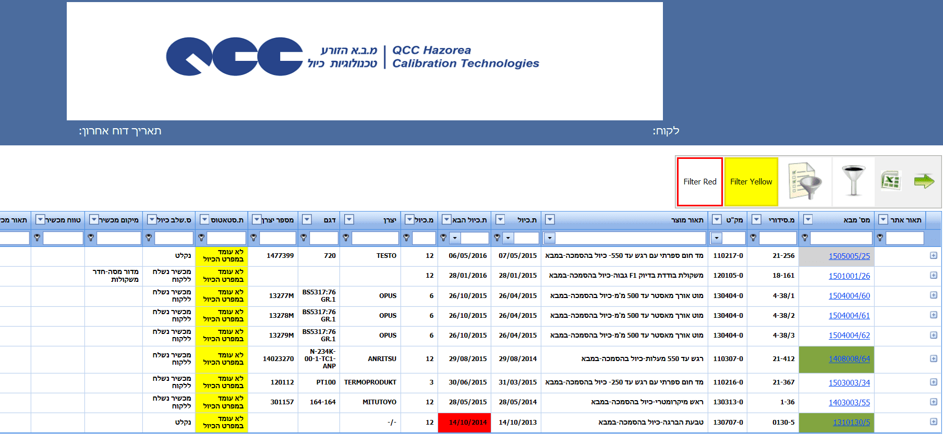Click the document-with-funnel filter icon
This screenshot has height=434, width=943.
click(805, 181)
